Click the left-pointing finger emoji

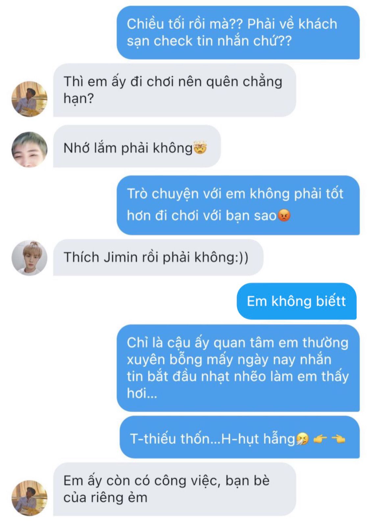coord(338,439)
